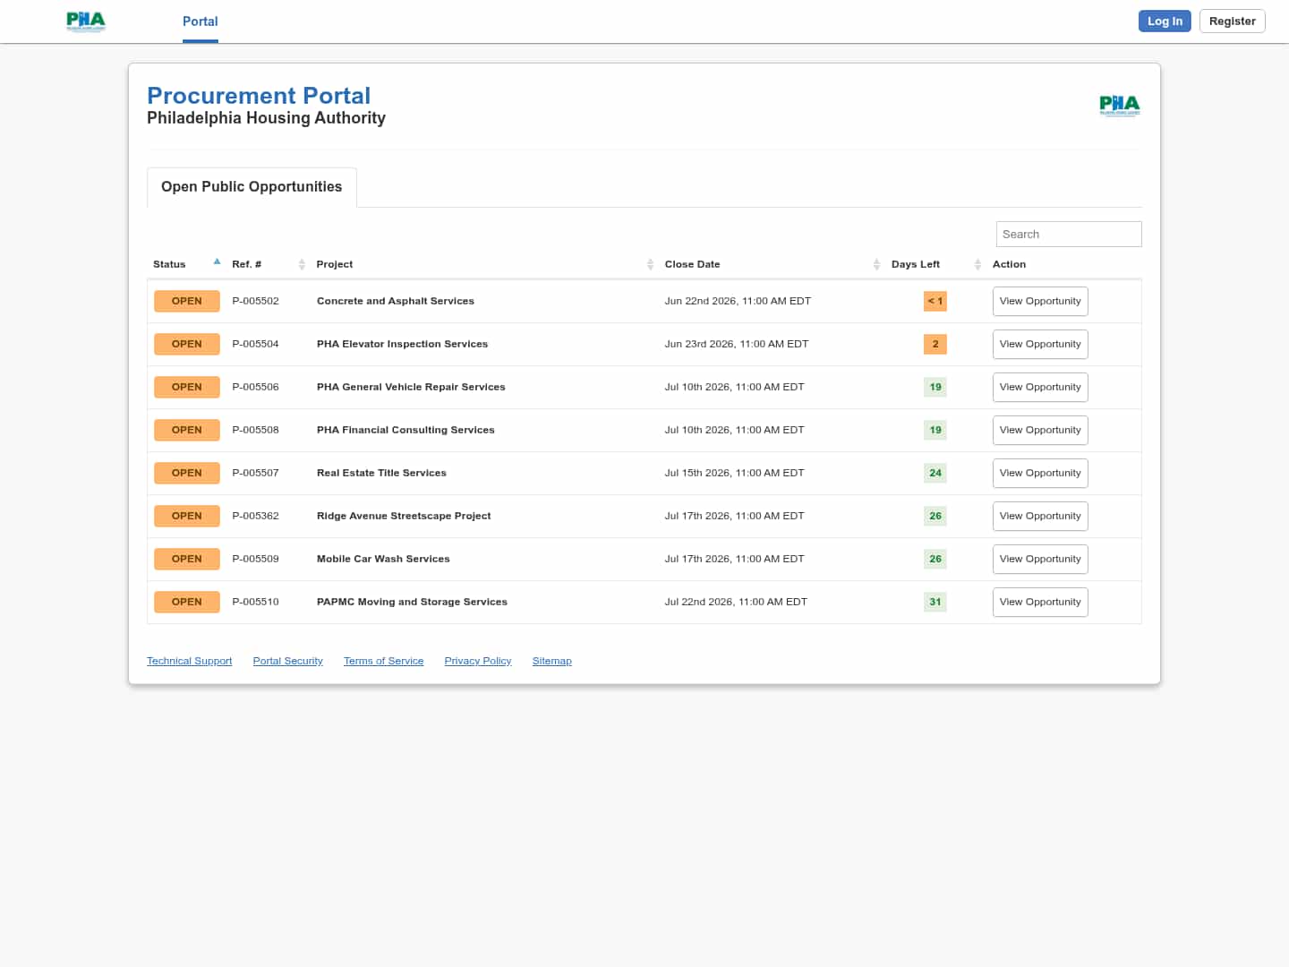The image size is (1289, 967).
Task: View Opportunity for Concrete and Asphalt Services
Action: pyautogui.click(x=1040, y=302)
